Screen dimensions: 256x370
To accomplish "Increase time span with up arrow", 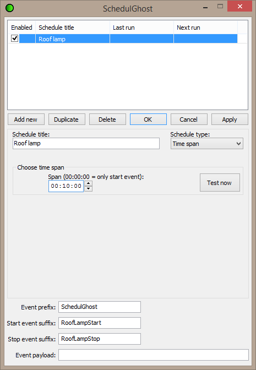I will point(88,183).
